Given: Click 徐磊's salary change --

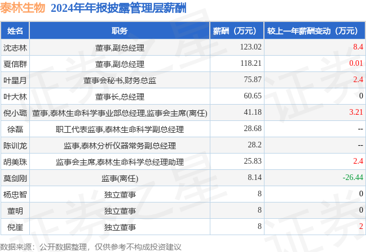Looking at the screenshot, I should [x=360, y=129].
